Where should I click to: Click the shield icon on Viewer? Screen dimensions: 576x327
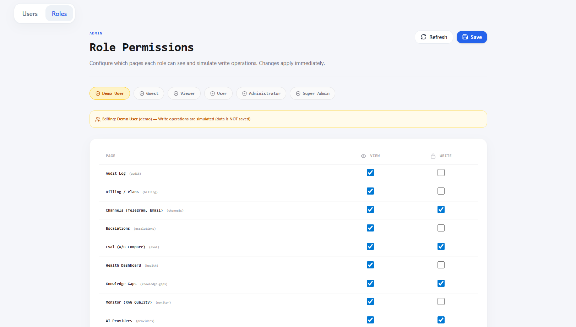pyautogui.click(x=176, y=94)
